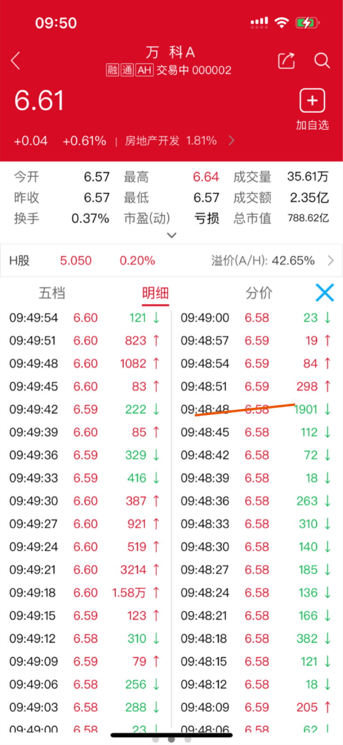343x745 pixels.
Task: Select the 09:48:48 trade of 1901
Action: (256, 409)
